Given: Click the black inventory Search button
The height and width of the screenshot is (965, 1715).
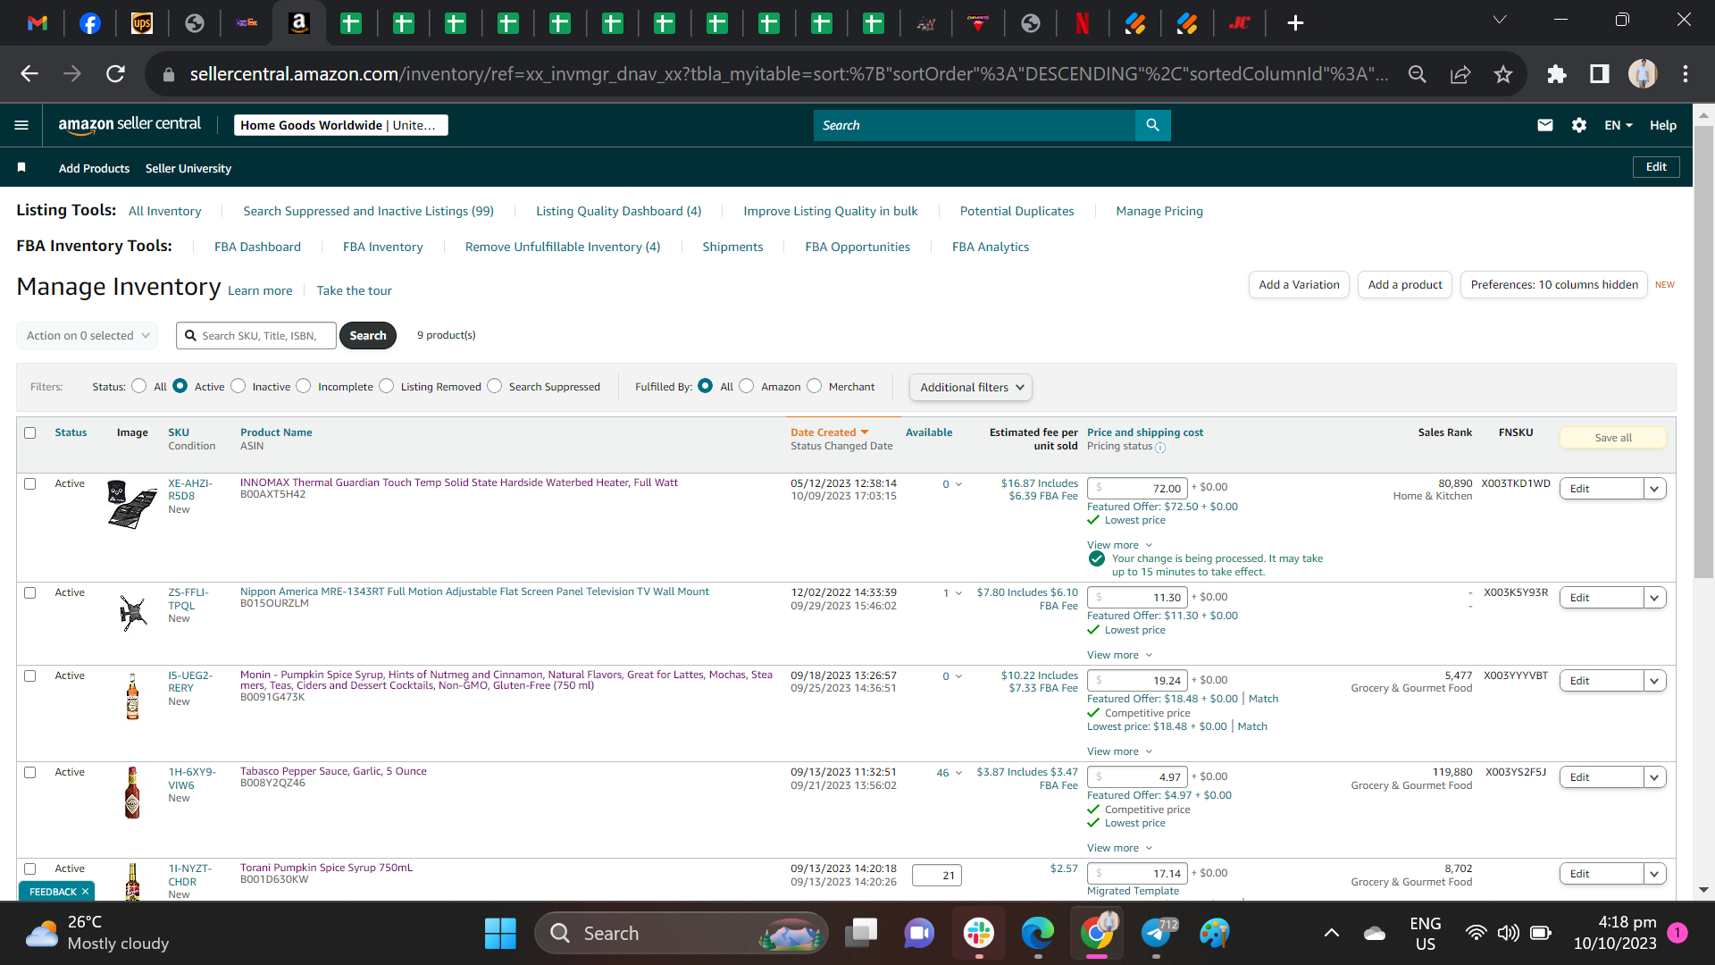Looking at the screenshot, I should coord(368,336).
